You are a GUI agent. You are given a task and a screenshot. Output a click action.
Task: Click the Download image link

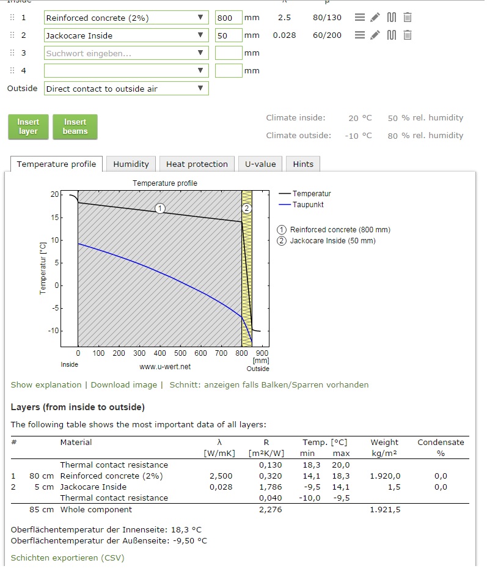123,385
